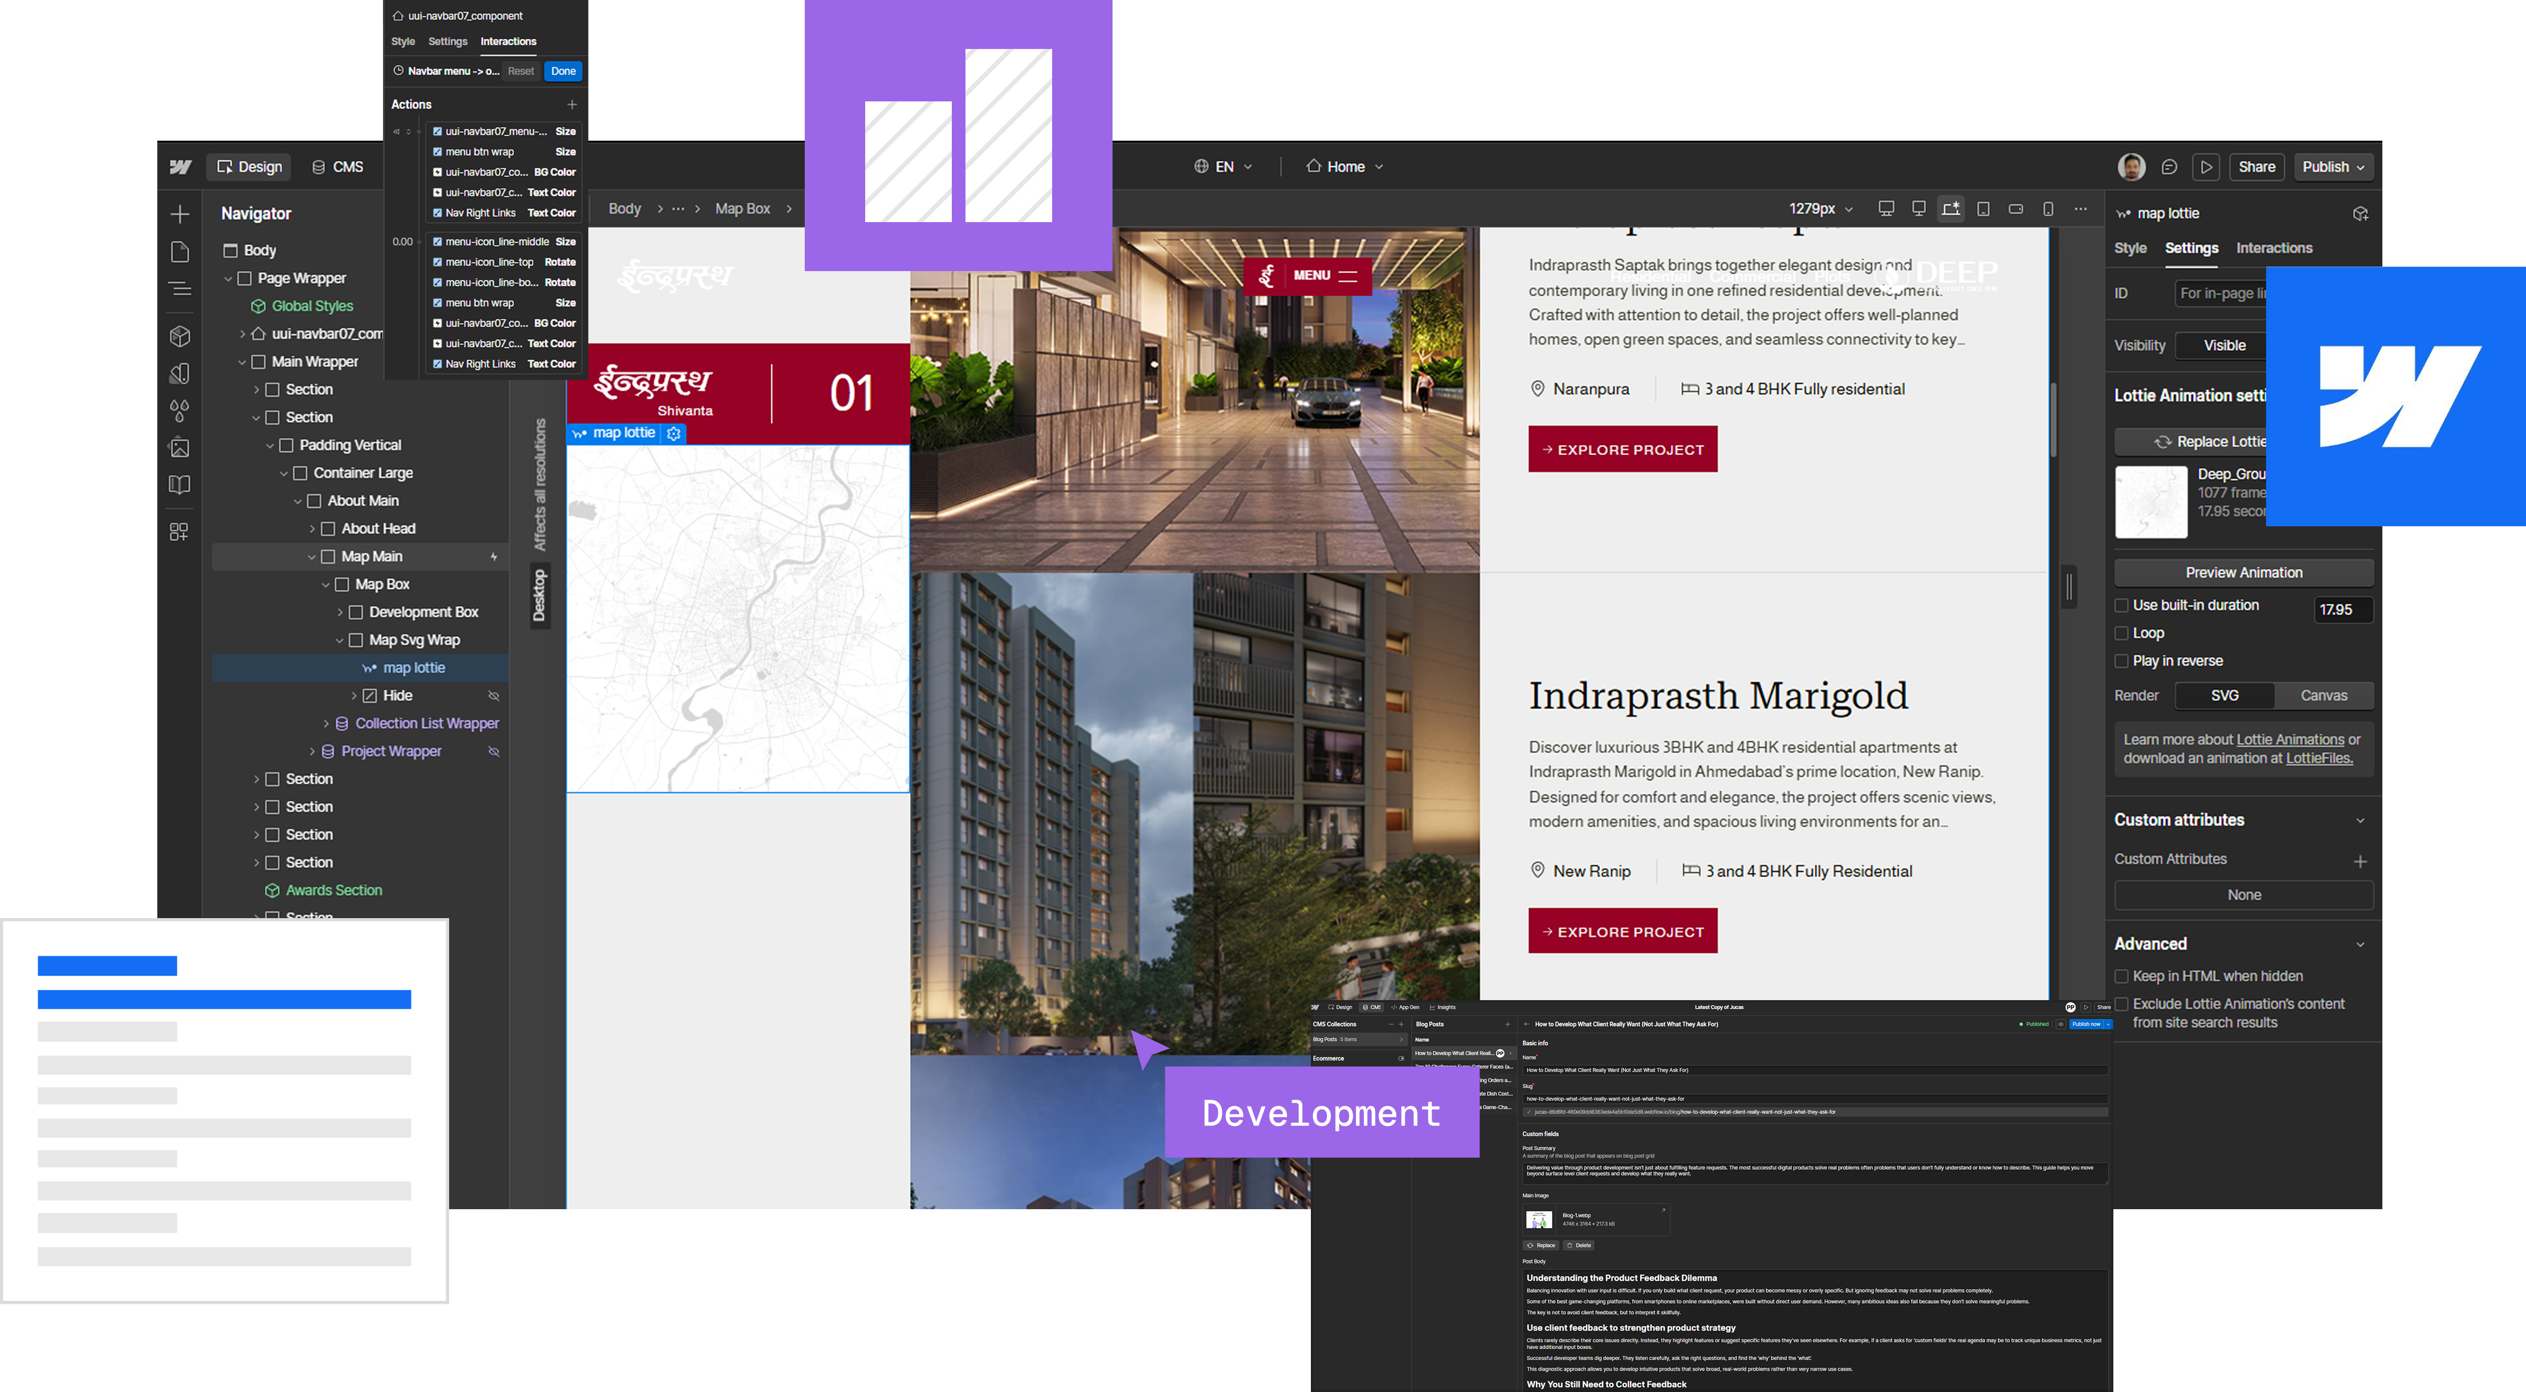Add a new action with plus icon

point(572,105)
